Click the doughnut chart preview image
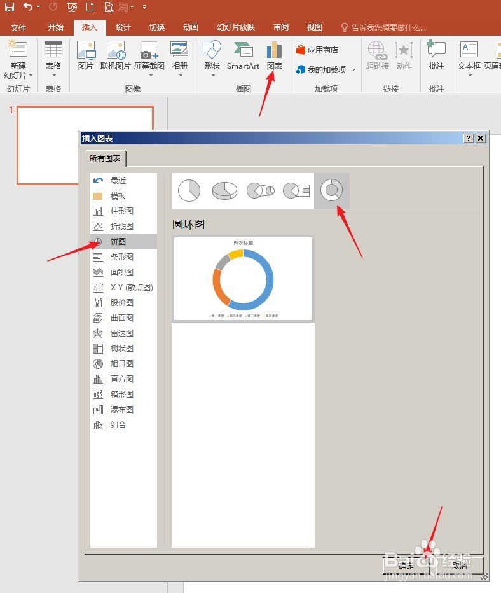The image size is (501, 593). click(x=243, y=279)
